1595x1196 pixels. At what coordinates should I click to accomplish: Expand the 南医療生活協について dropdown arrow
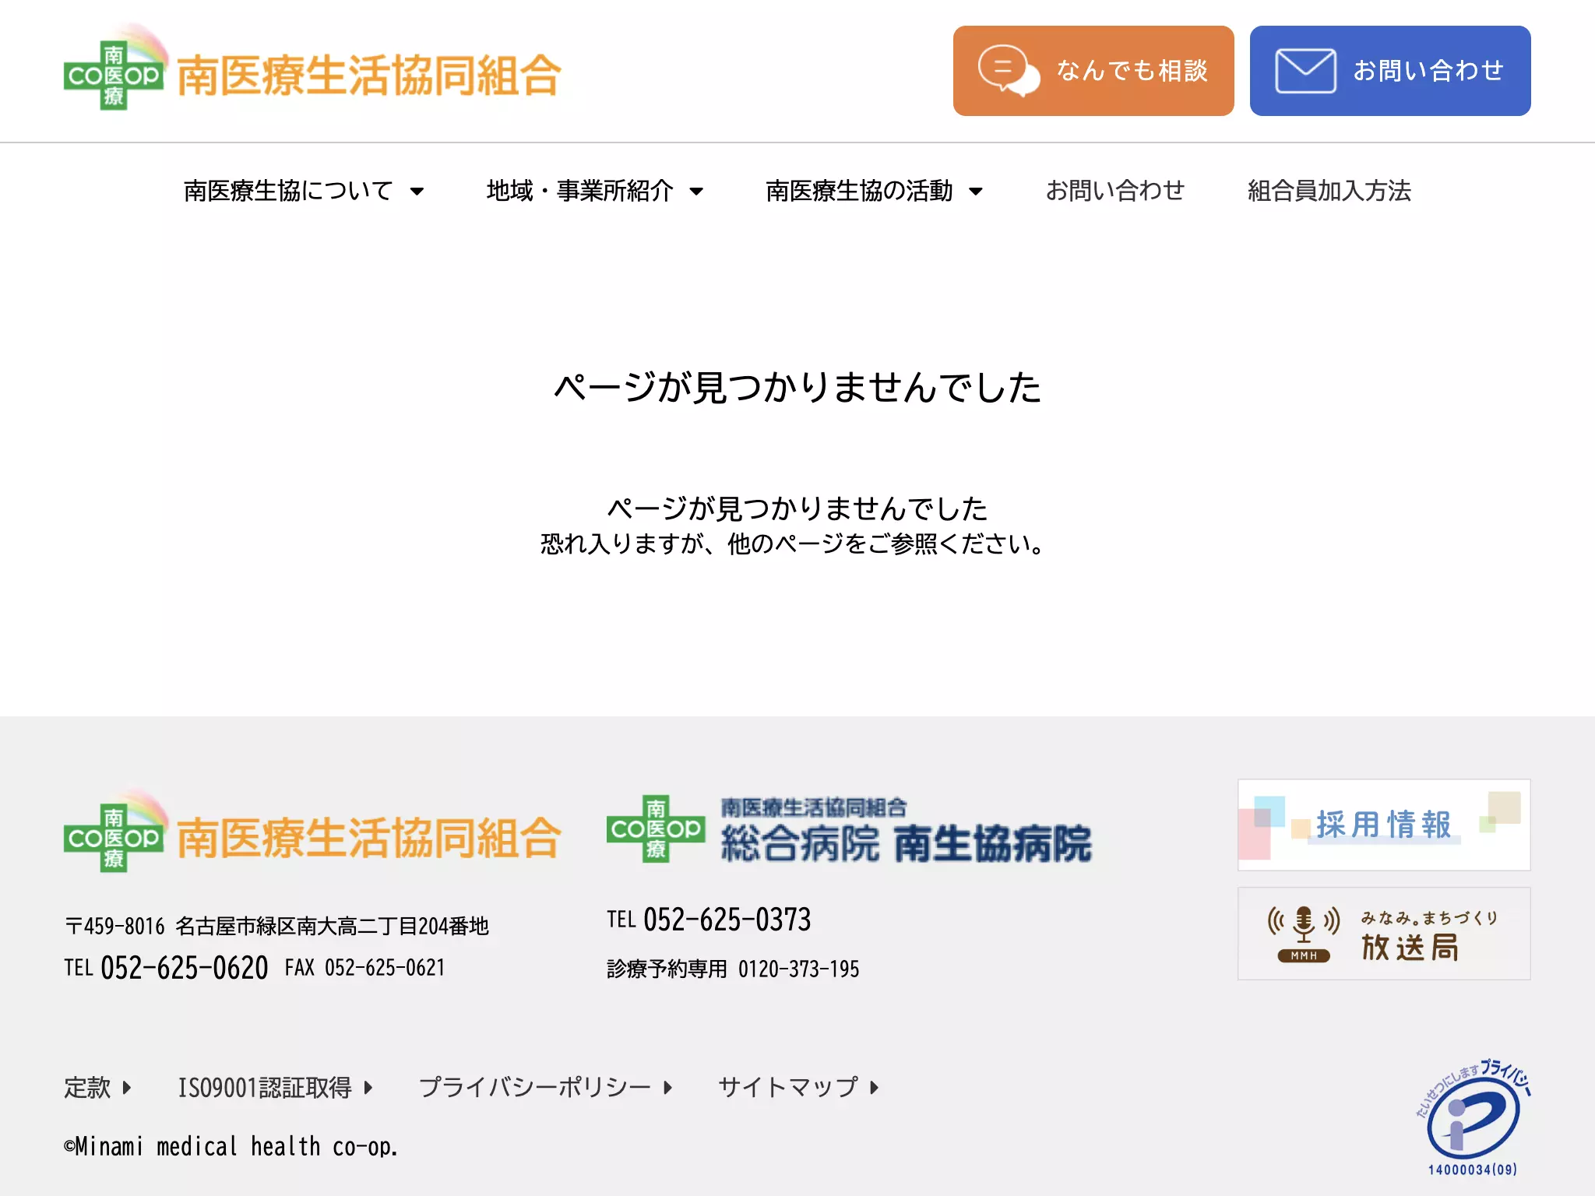417,192
